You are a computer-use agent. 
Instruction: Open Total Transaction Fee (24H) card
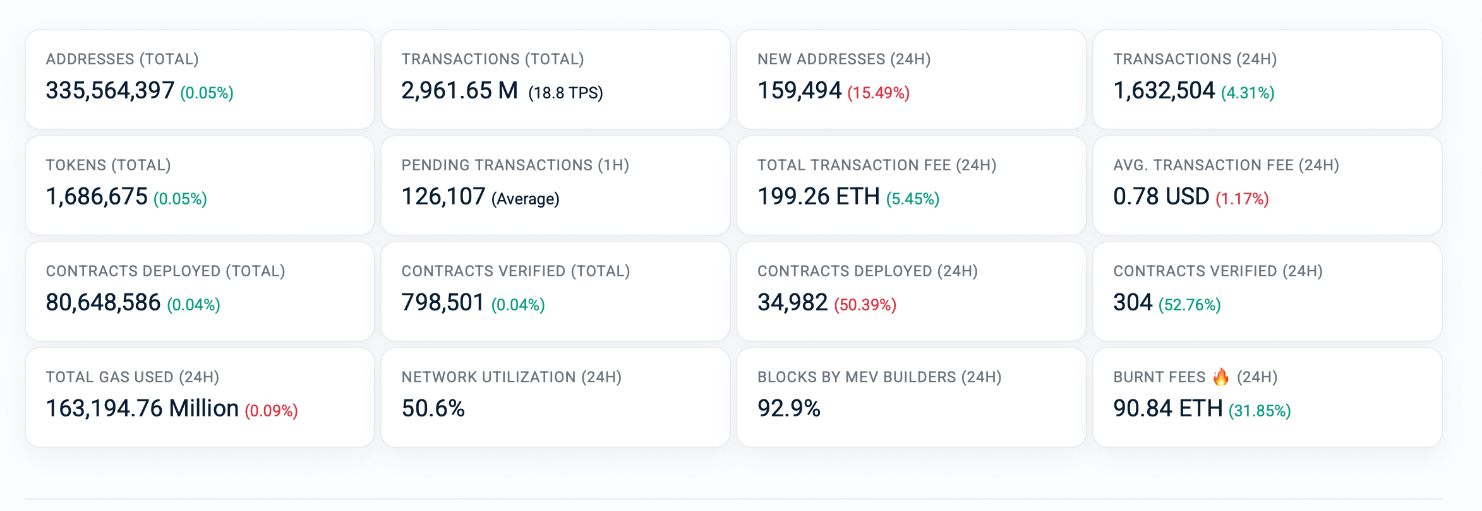click(x=911, y=185)
